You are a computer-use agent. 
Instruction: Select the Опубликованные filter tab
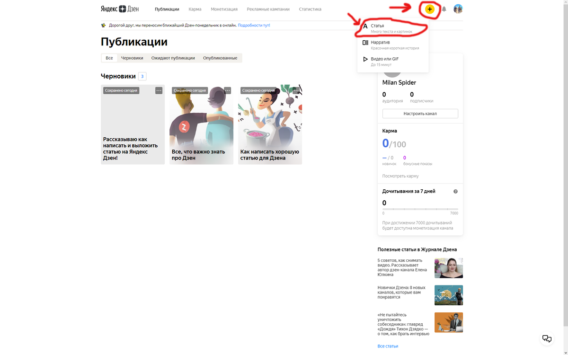tap(220, 58)
